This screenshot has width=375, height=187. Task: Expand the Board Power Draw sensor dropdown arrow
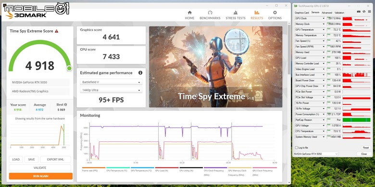coord(324,80)
